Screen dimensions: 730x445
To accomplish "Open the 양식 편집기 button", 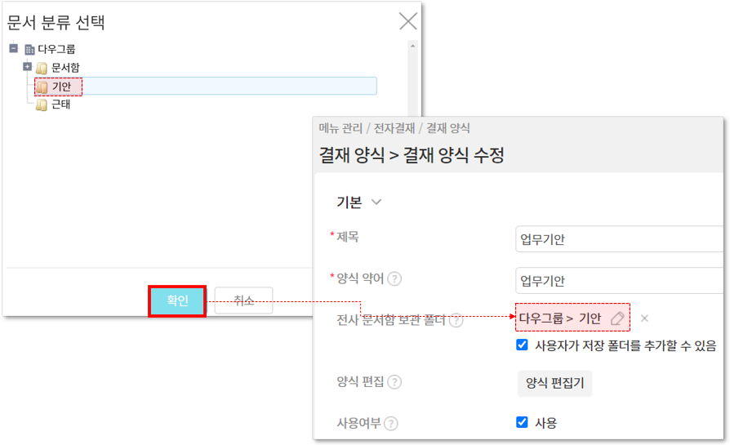I will point(554,383).
